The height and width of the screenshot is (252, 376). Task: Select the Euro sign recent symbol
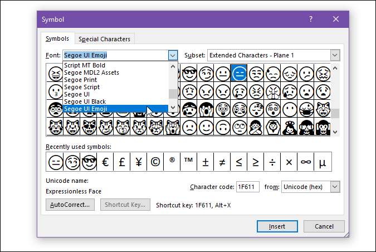click(105, 162)
